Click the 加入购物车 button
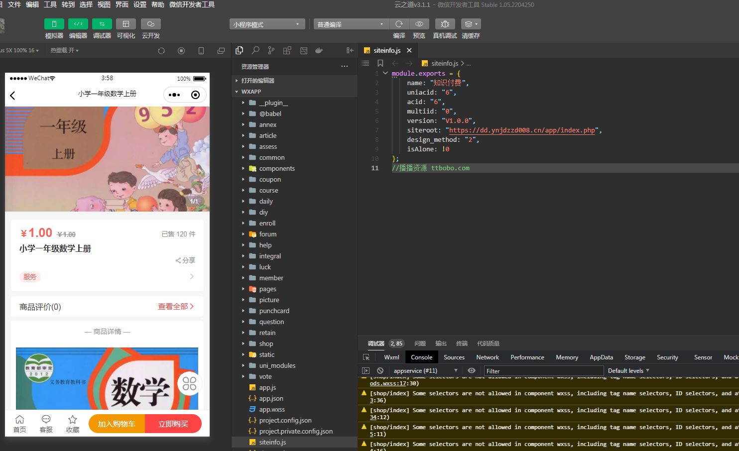This screenshot has width=739, height=451. click(117, 424)
